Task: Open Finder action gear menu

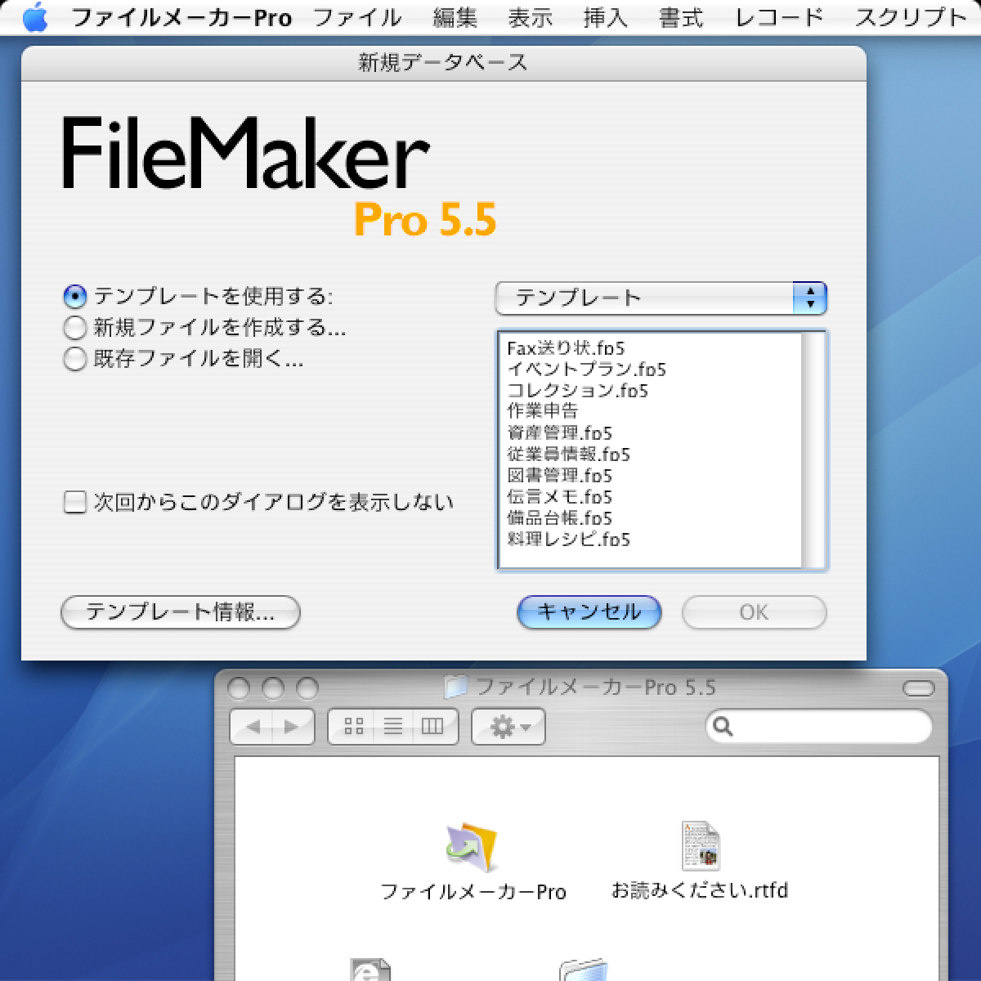Action: [x=508, y=726]
